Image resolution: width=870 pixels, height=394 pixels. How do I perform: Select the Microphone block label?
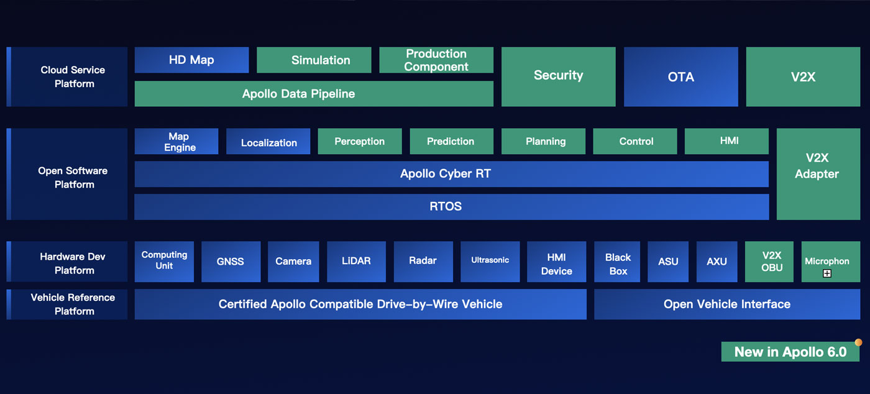827,261
